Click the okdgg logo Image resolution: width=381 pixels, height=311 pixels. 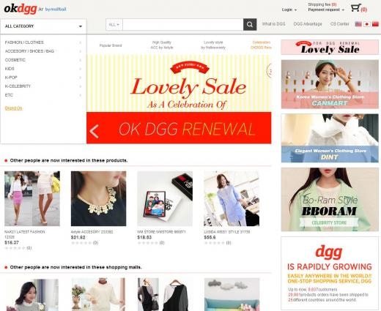pyautogui.click(x=21, y=9)
